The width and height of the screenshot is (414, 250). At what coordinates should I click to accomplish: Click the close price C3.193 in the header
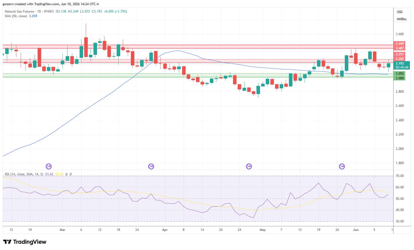[97, 11]
